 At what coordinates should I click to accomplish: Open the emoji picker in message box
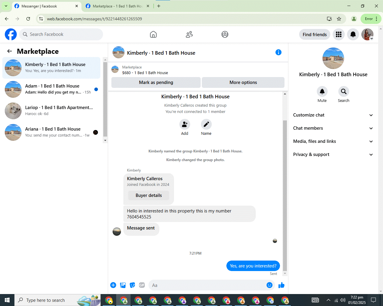click(x=270, y=285)
